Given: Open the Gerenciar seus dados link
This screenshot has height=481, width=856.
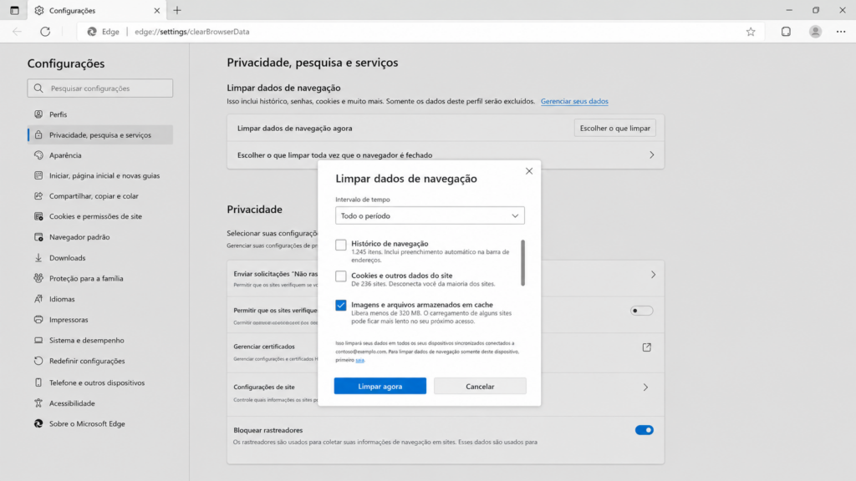Looking at the screenshot, I should pyautogui.click(x=574, y=101).
